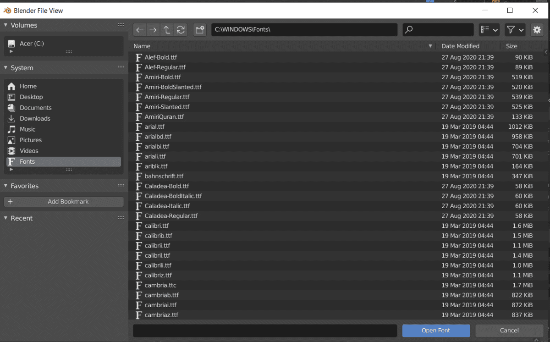Select the arial.ttf font file
The image size is (550, 342).
point(154,127)
